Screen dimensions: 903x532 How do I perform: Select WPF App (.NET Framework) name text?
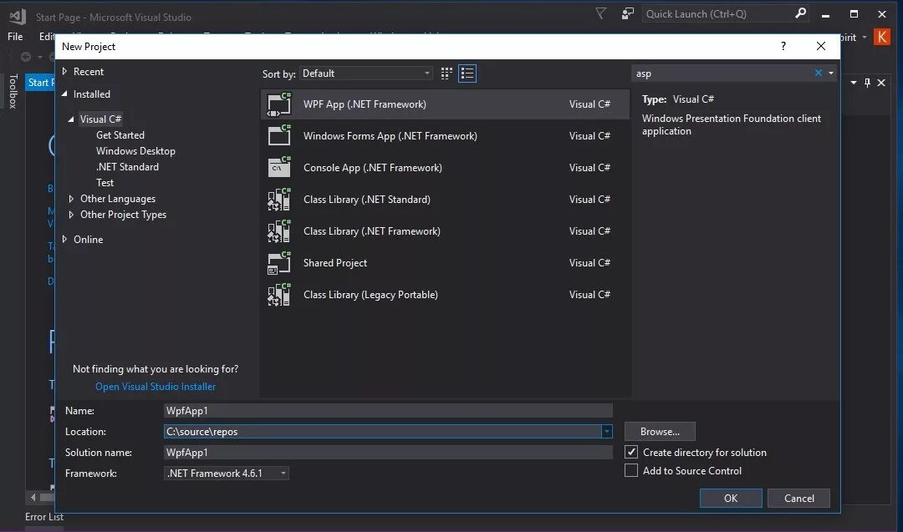pos(365,104)
